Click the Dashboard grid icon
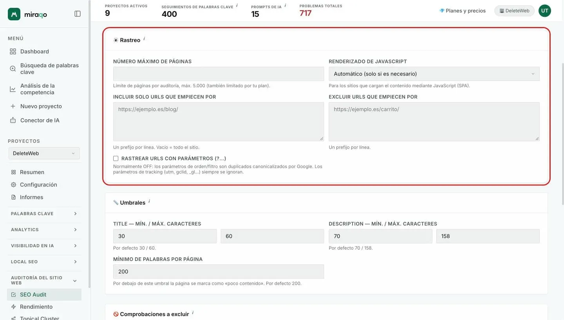 coord(13,52)
